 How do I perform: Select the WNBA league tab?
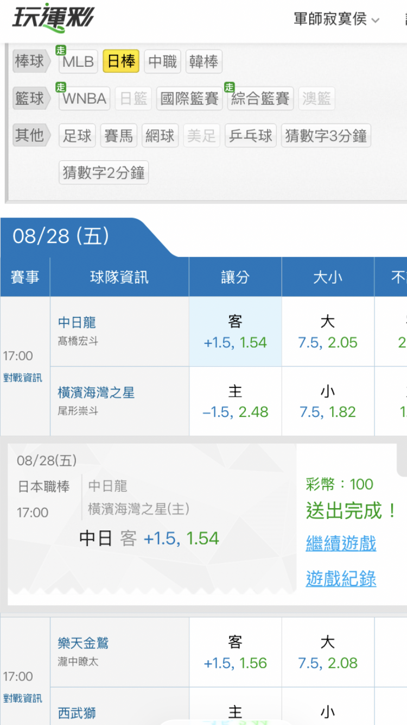(84, 98)
